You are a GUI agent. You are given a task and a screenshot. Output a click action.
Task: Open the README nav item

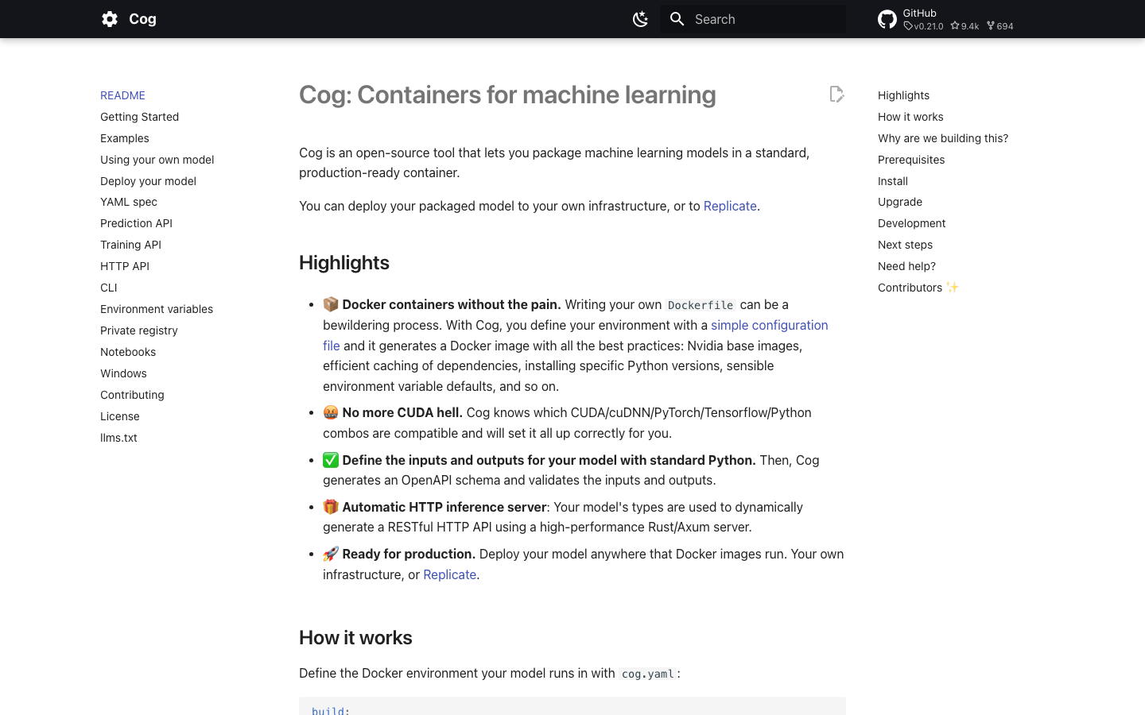(x=122, y=95)
